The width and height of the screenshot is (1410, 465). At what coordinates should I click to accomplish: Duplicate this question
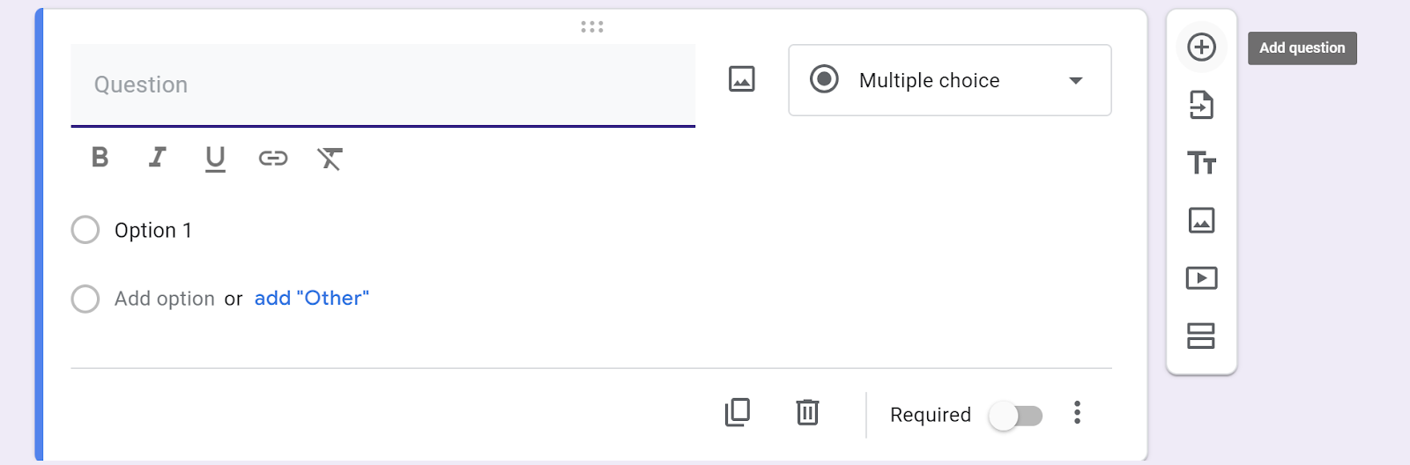[738, 412]
